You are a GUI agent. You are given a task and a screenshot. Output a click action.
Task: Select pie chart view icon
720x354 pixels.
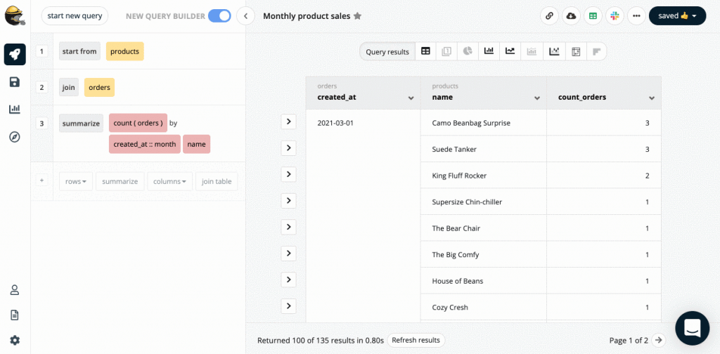(468, 51)
